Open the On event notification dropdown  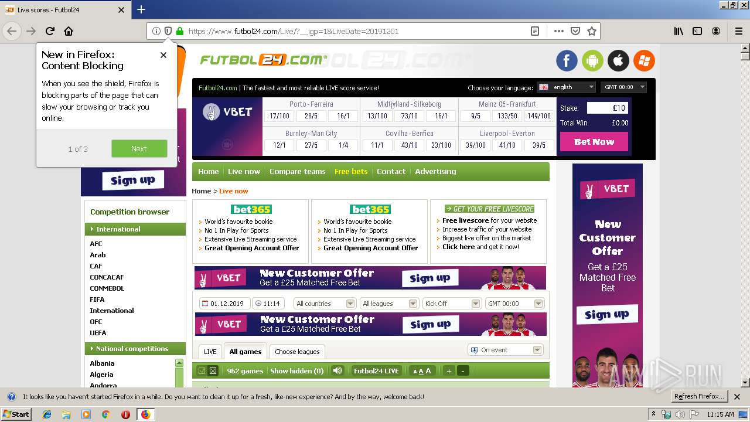(x=506, y=350)
